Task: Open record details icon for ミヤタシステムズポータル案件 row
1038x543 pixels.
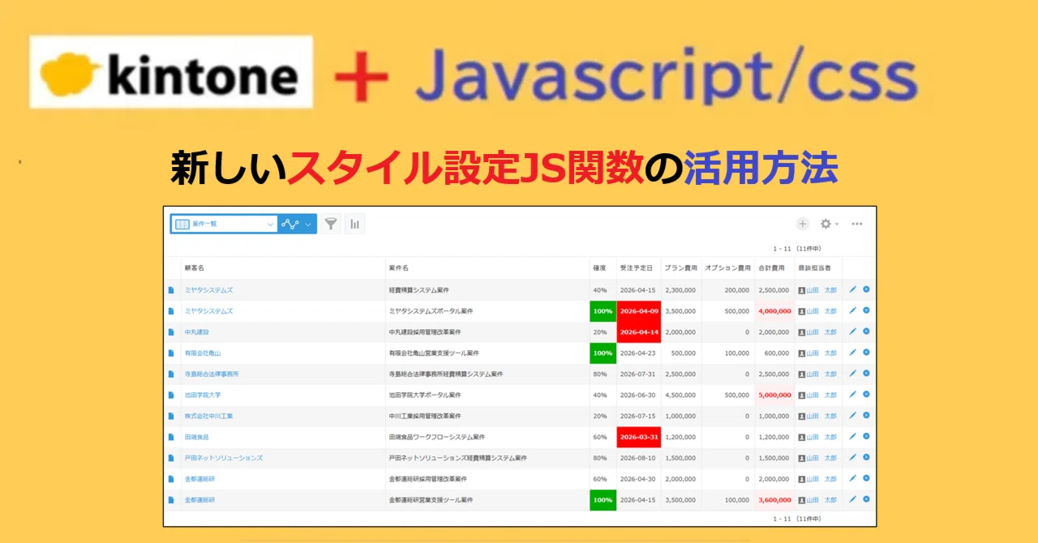Action: (171, 311)
